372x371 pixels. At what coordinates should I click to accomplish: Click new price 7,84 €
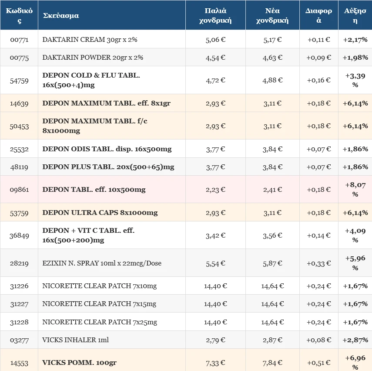pyautogui.click(x=272, y=363)
